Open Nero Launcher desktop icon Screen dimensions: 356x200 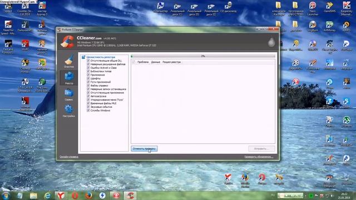(x=313, y=8)
